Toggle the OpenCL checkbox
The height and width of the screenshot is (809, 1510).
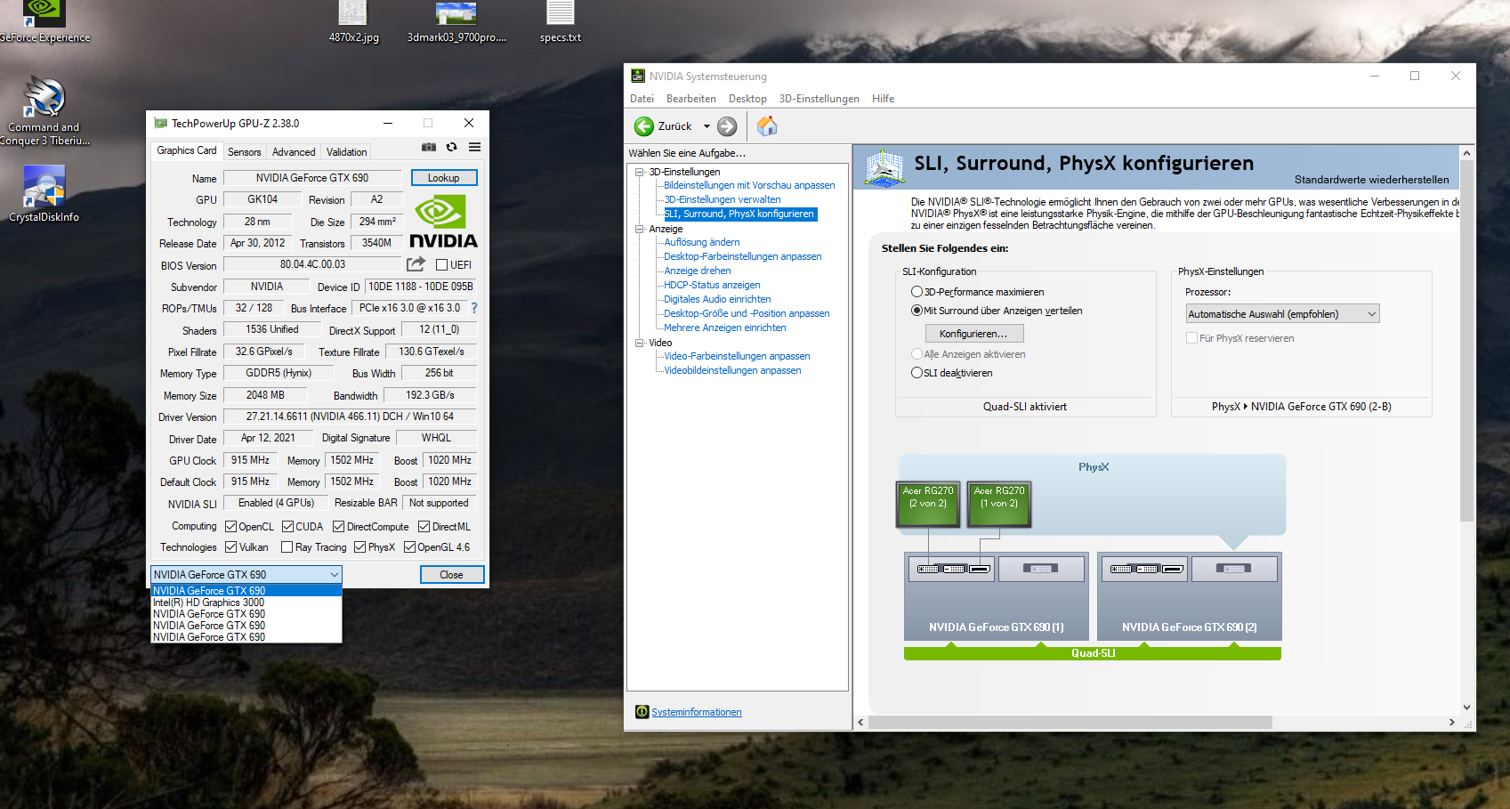point(231,527)
